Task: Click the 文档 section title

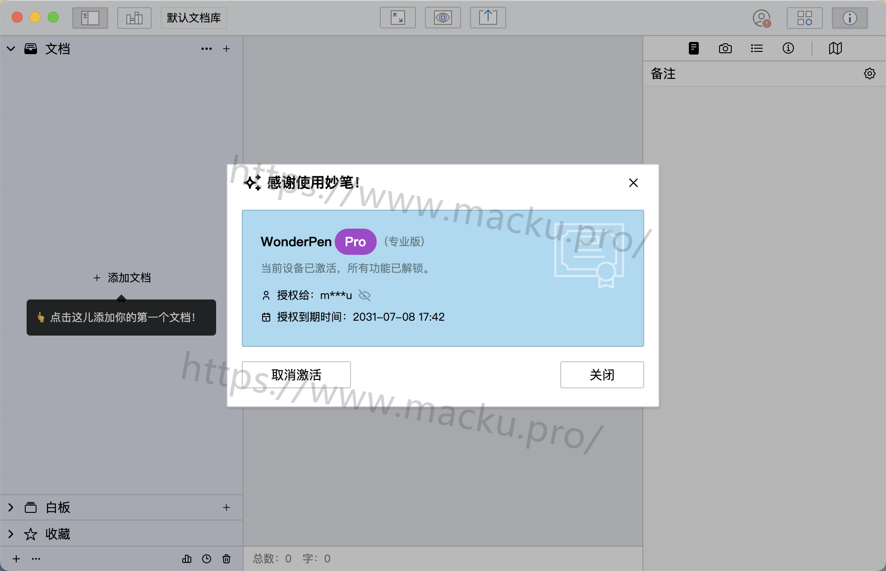Action: pos(58,49)
